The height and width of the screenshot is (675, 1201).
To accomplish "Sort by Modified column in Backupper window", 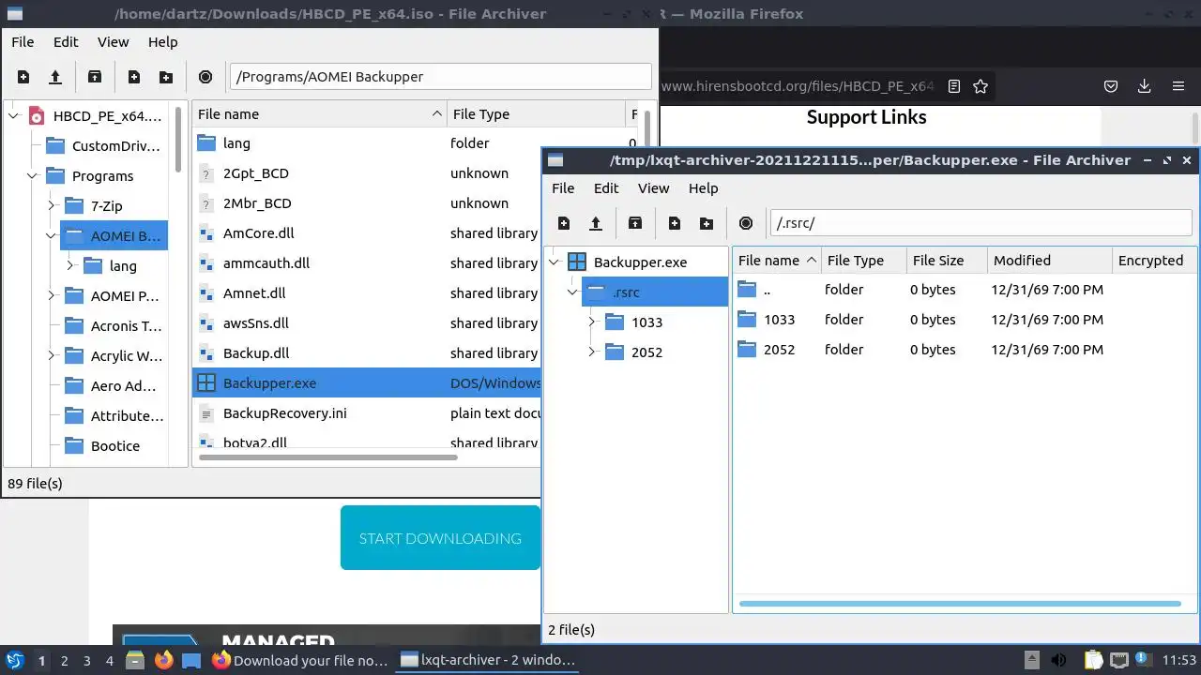I will 1049,261.
